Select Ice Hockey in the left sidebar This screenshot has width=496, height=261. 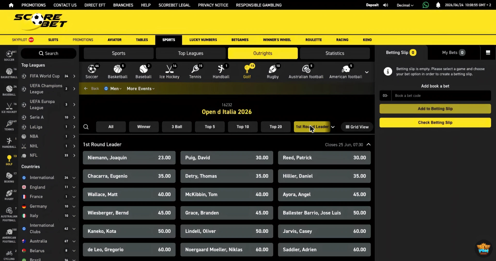9,108
